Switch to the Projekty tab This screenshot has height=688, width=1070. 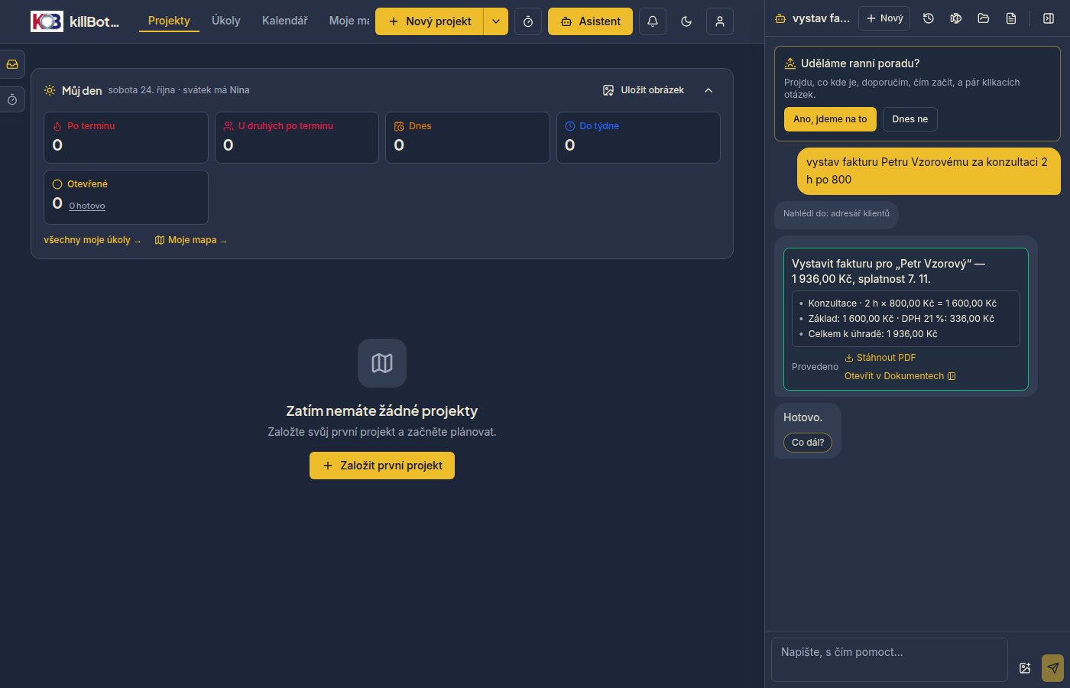click(169, 21)
